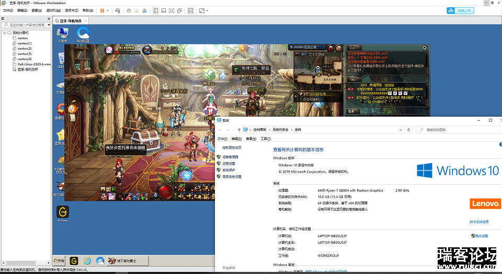
Task: Click blue cloud upload button at top right
Action: (x=460, y=10)
